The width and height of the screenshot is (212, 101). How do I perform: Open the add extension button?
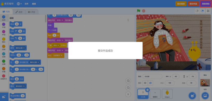(4, 97)
